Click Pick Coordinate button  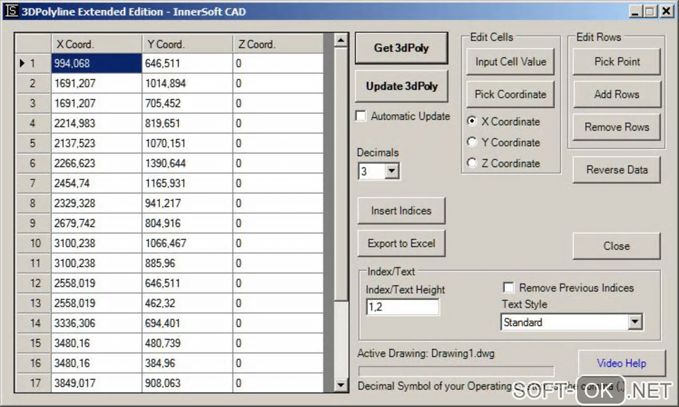click(511, 95)
